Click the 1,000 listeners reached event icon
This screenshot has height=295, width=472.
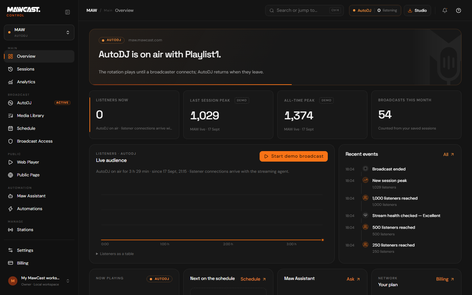[365, 198]
